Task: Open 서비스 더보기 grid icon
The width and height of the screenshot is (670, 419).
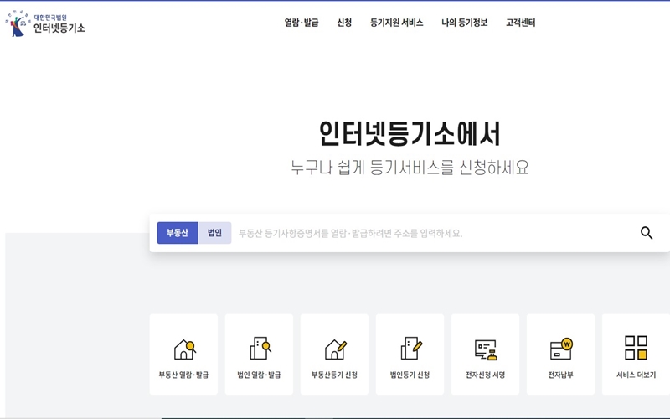Action: click(636, 348)
